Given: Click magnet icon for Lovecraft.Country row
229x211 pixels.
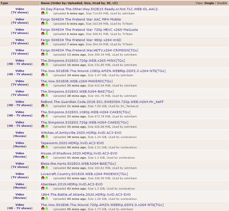Looking at the screenshot, I should (43, 178).
